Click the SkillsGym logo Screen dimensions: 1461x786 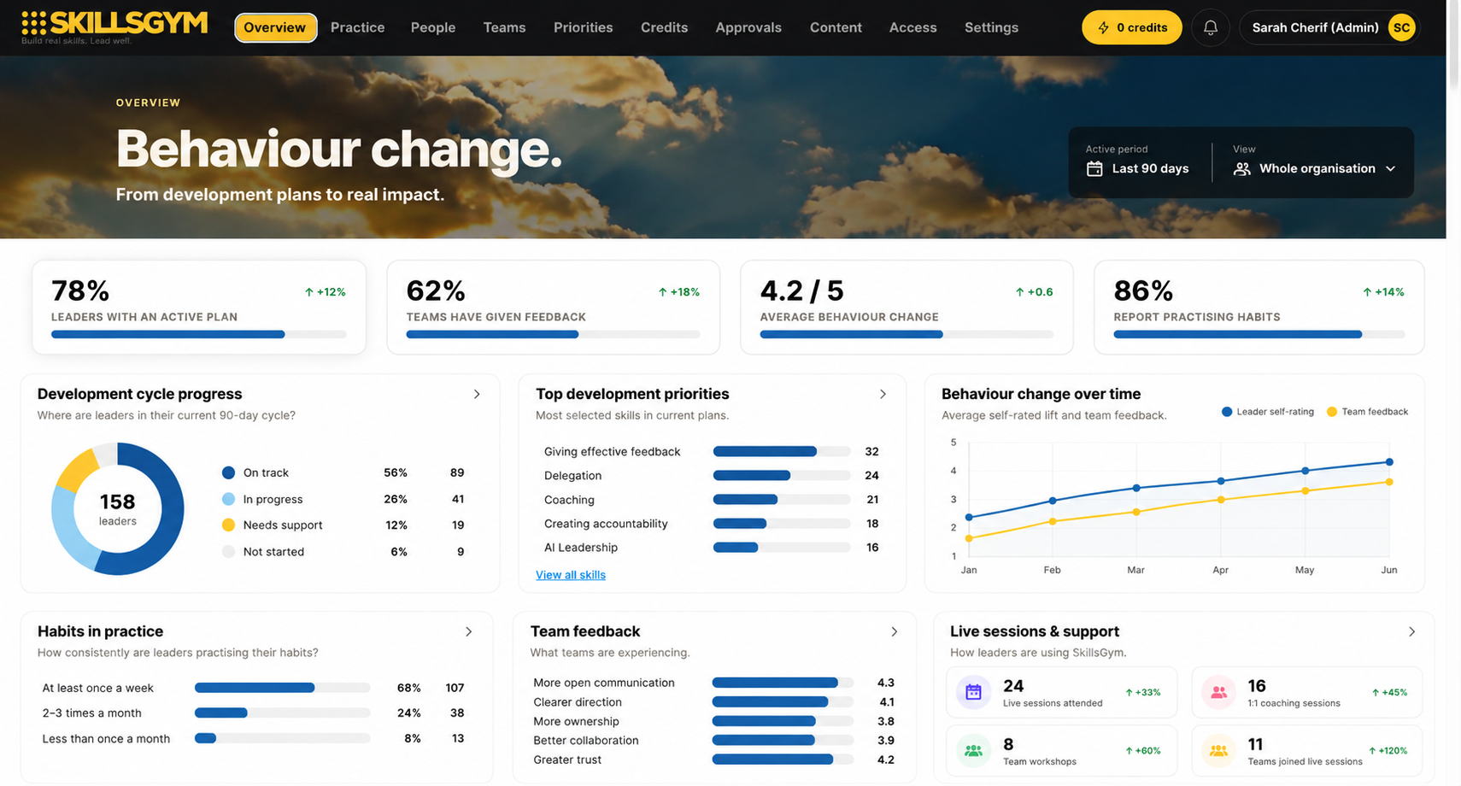[x=114, y=26]
